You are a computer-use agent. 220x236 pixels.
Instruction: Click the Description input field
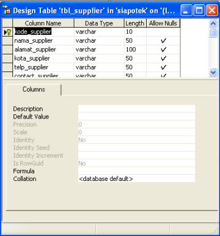pos(136,109)
